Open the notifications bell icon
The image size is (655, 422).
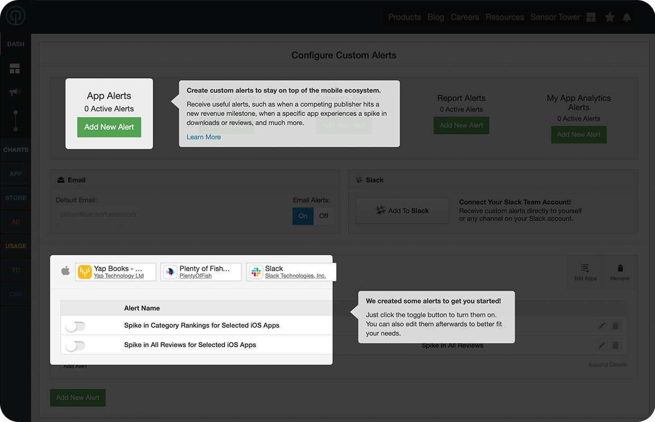click(x=627, y=17)
